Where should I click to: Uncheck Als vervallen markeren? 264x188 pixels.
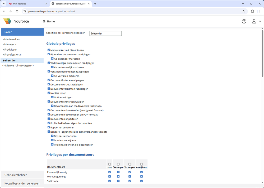(52, 76)
